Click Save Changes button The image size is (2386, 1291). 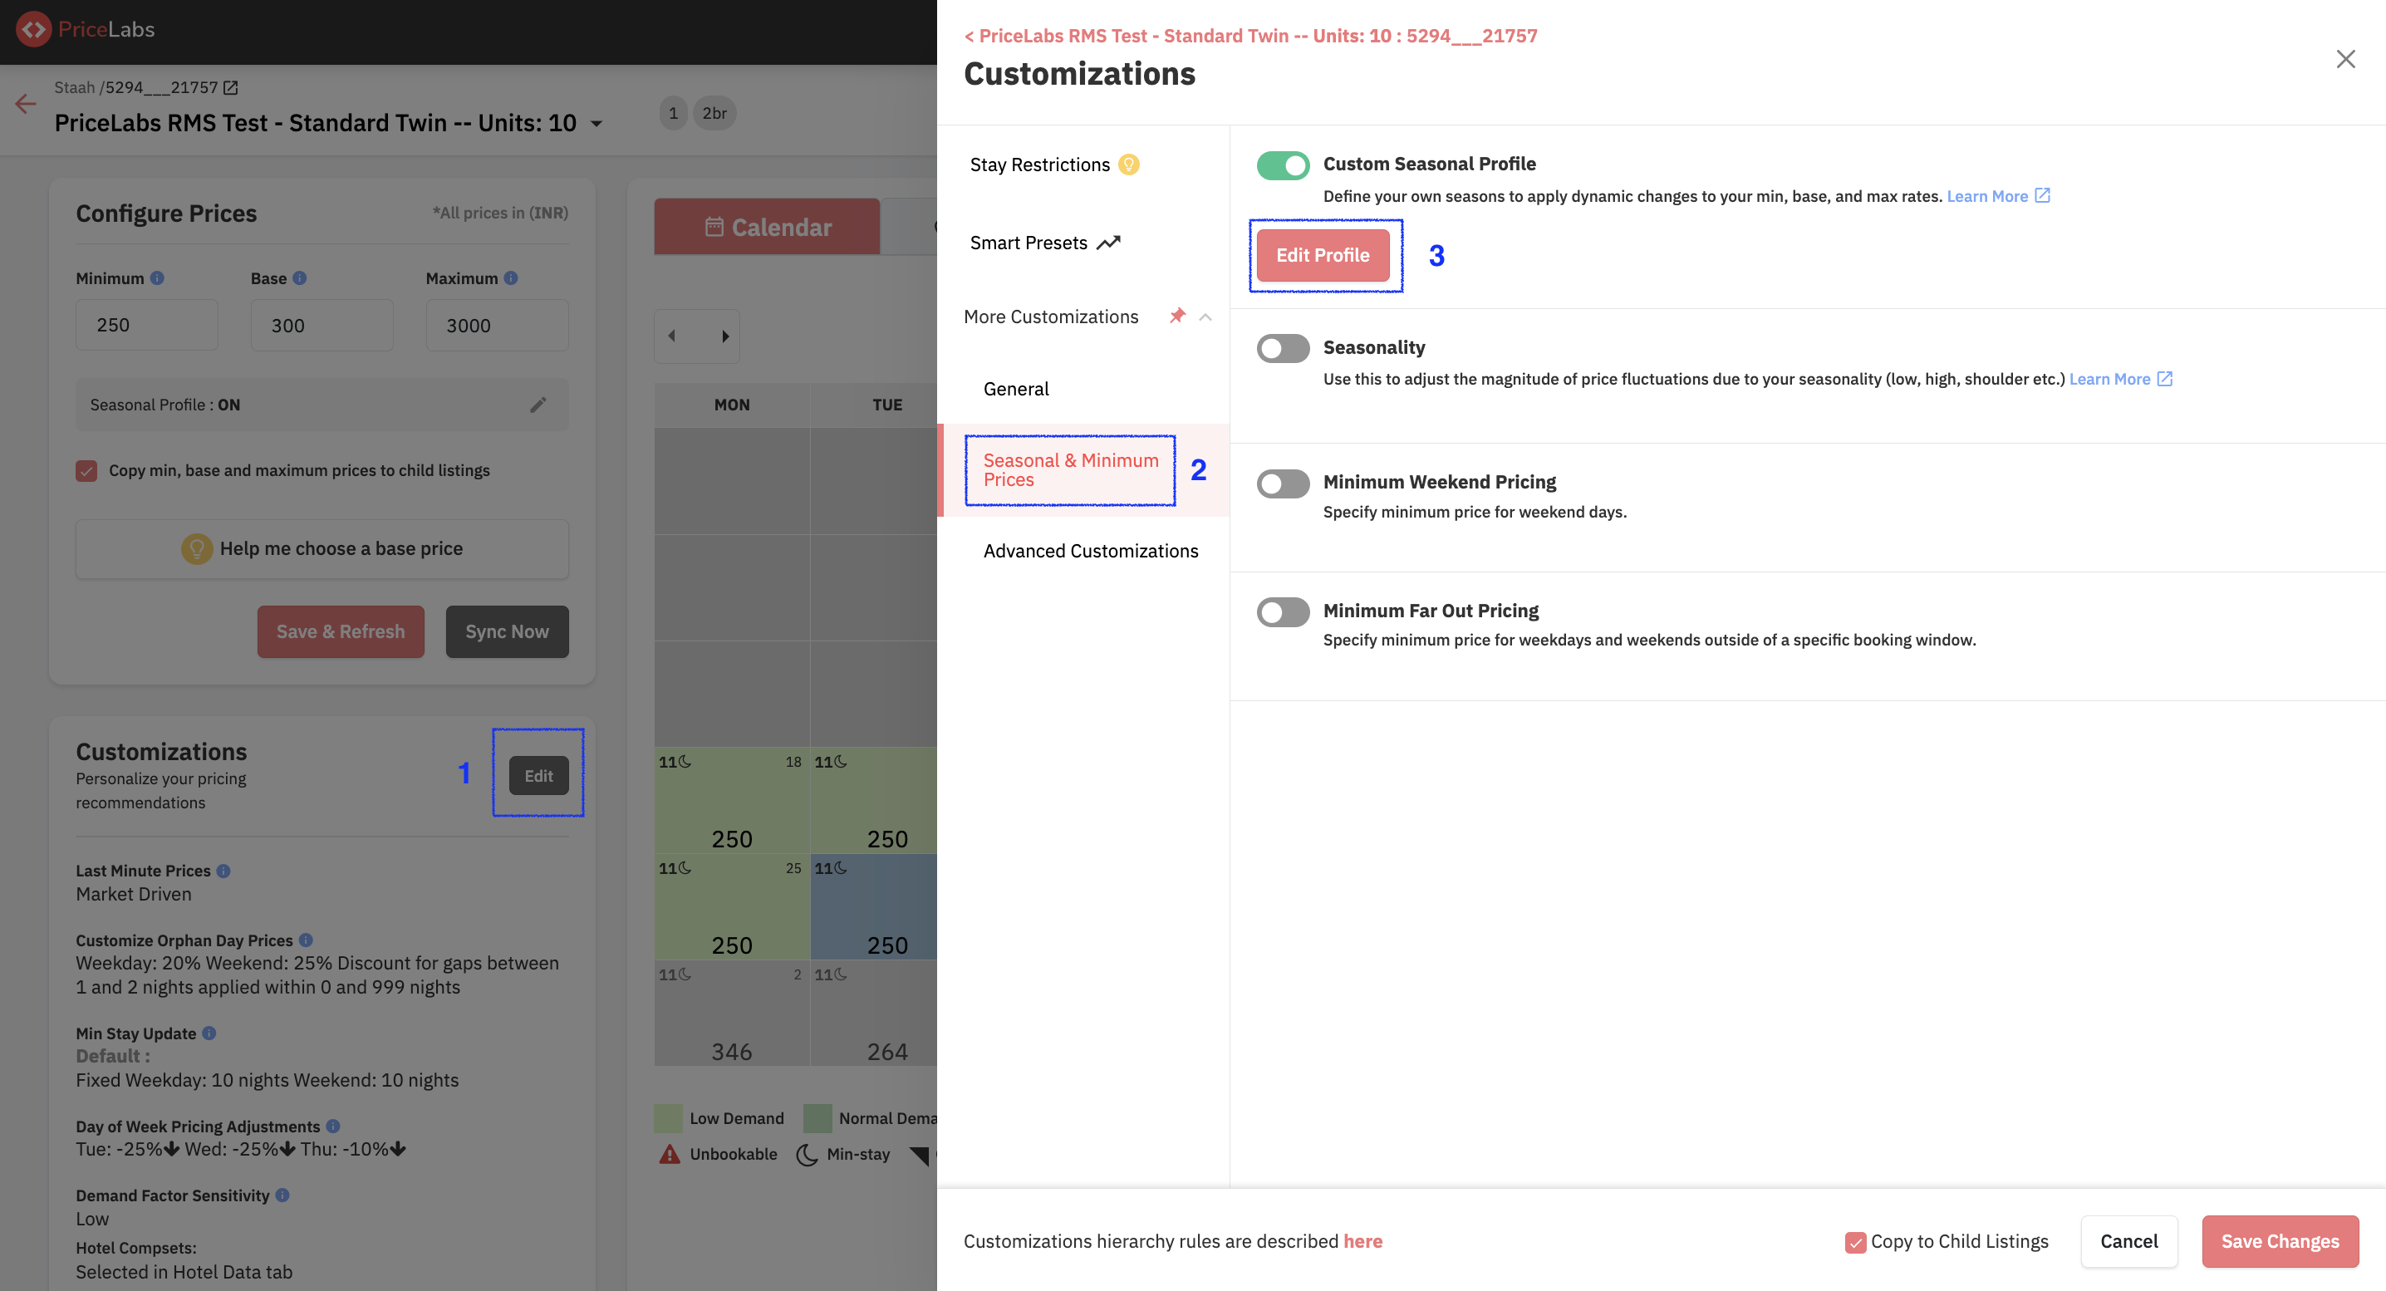tap(2280, 1242)
